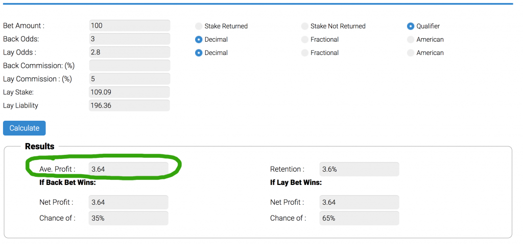
Task: Choose the Qualifier radio button
Action: 411,26
